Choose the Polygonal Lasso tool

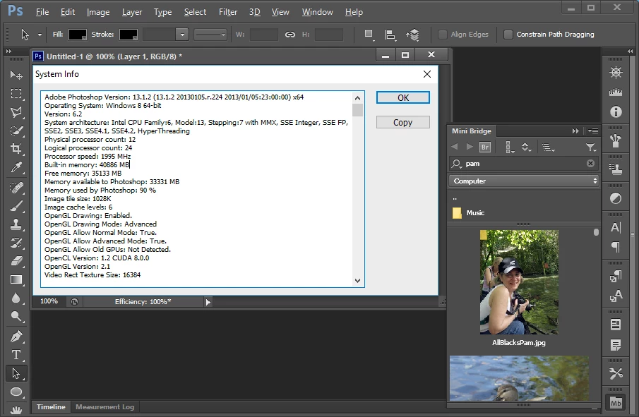tap(16, 112)
